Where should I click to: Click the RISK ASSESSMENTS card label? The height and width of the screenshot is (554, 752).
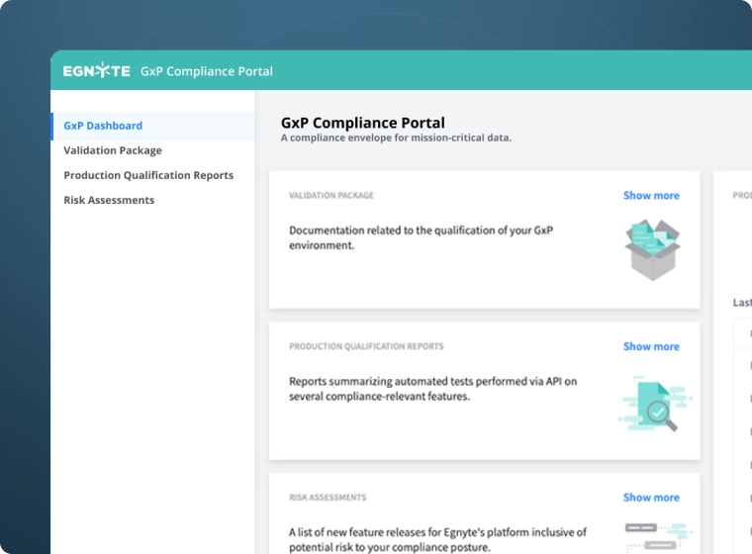[x=328, y=498]
